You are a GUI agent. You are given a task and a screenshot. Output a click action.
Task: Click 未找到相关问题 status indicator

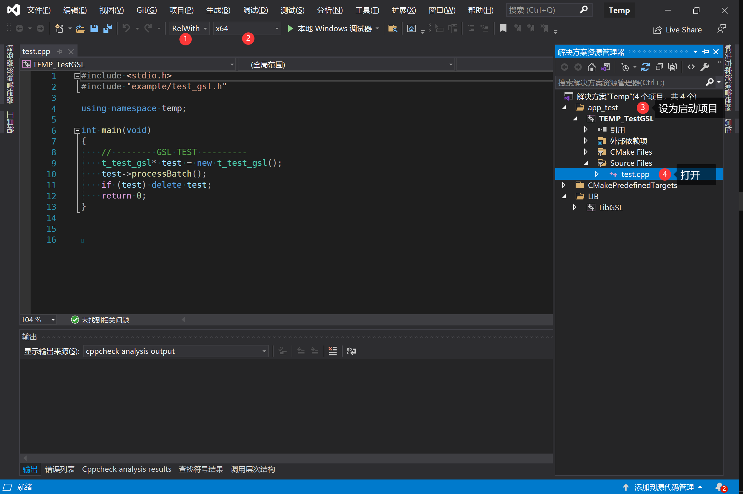coord(100,320)
